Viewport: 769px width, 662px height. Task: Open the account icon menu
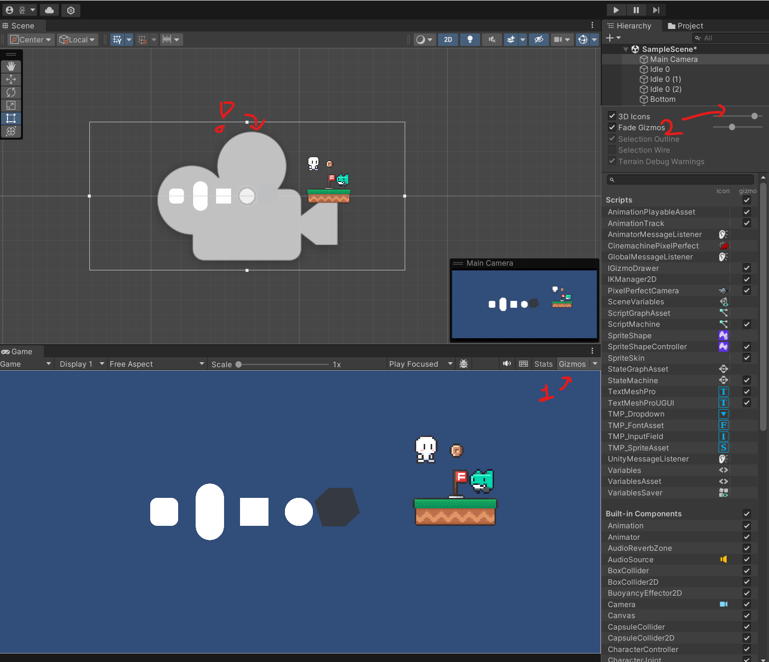pyautogui.click(x=20, y=10)
